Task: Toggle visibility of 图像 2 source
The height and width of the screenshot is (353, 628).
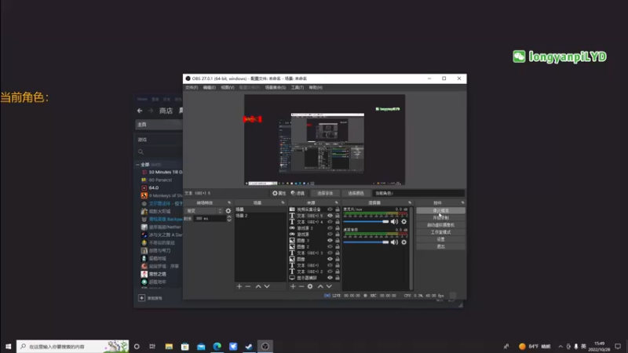Action: pyautogui.click(x=330, y=246)
